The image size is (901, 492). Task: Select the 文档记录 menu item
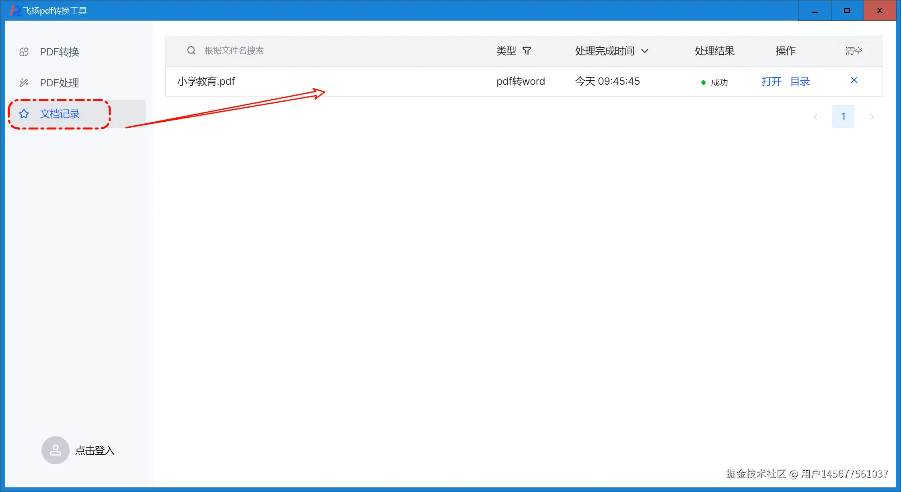pos(60,114)
